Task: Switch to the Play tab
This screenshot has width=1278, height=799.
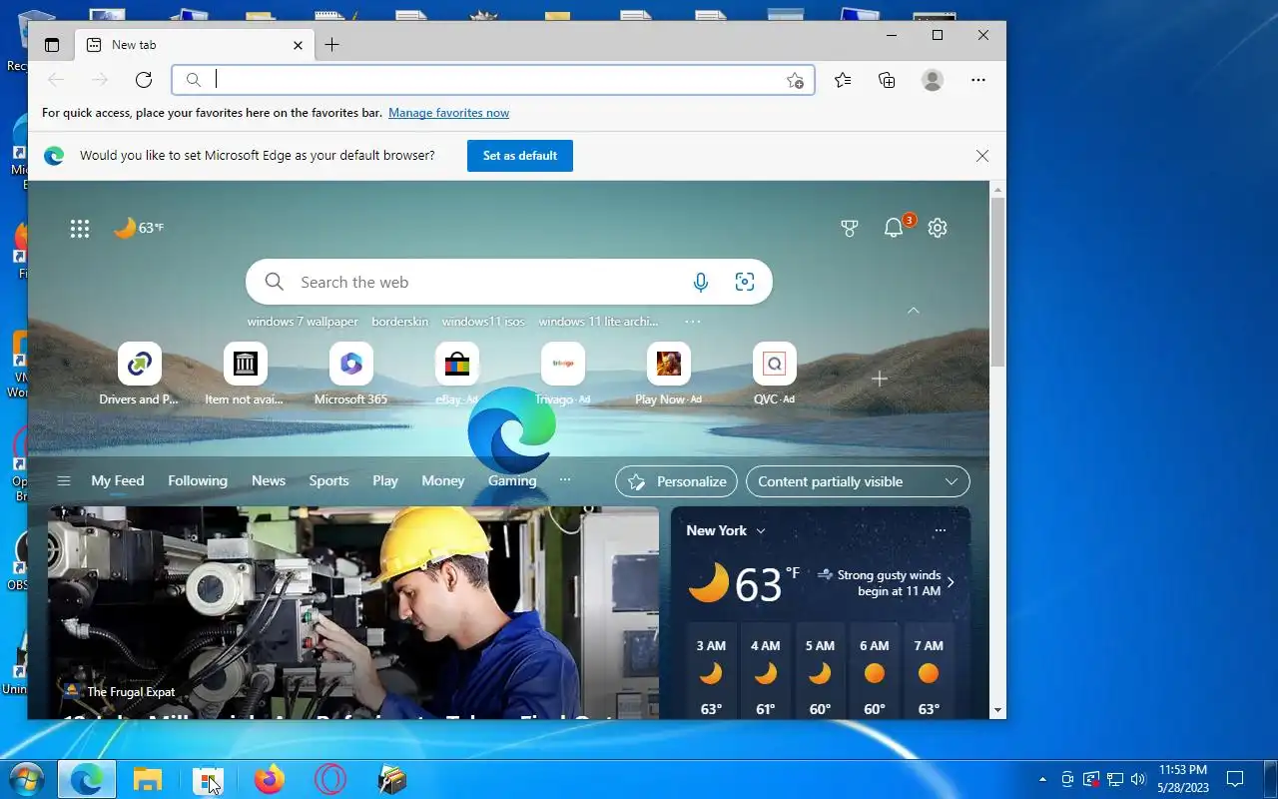Action: (x=385, y=481)
